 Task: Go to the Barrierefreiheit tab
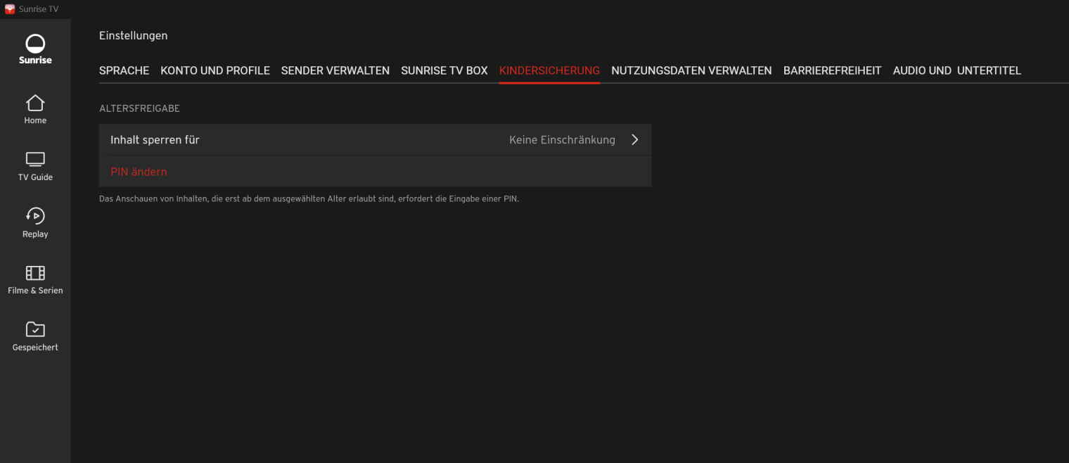pyautogui.click(x=832, y=70)
